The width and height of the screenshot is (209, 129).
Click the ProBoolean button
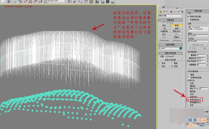[164, 40]
